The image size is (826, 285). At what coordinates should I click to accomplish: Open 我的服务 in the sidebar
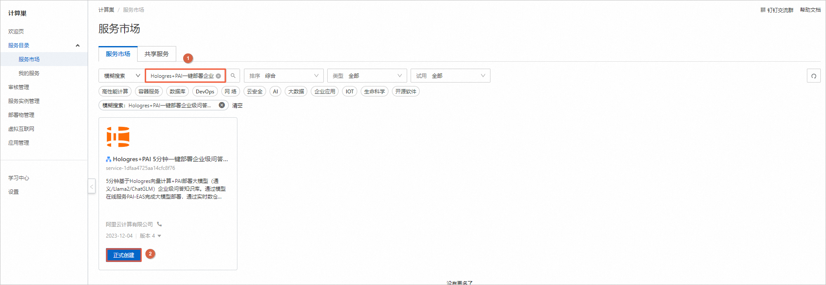(x=29, y=73)
